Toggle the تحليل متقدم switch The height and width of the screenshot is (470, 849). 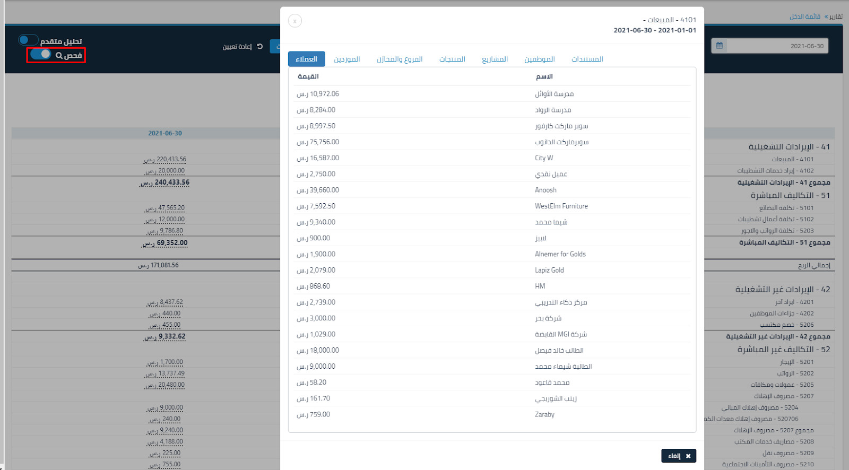(x=28, y=40)
